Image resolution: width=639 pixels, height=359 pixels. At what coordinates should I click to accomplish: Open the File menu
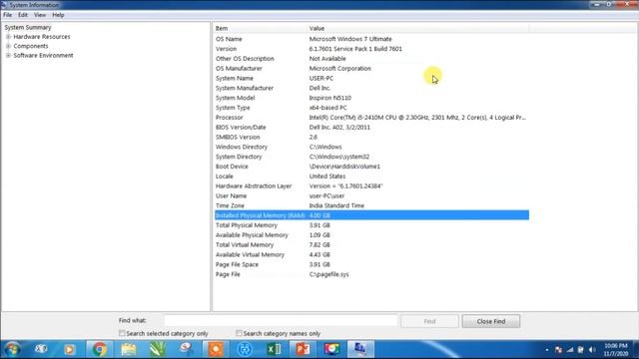[x=7, y=15]
